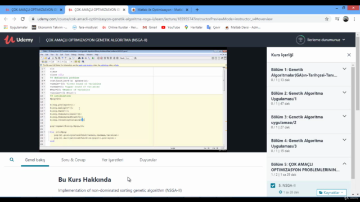
Task: Open Gmail bookmark
Action: 150,27
